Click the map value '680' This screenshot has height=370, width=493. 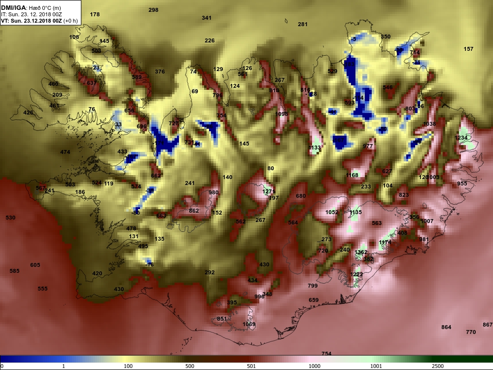click(x=301, y=196)
